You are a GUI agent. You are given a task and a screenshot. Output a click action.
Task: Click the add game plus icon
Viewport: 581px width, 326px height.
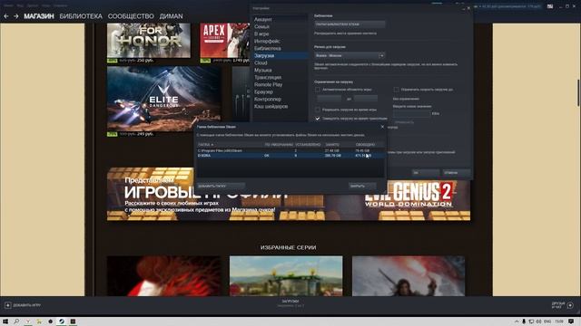tap(8, 305)
